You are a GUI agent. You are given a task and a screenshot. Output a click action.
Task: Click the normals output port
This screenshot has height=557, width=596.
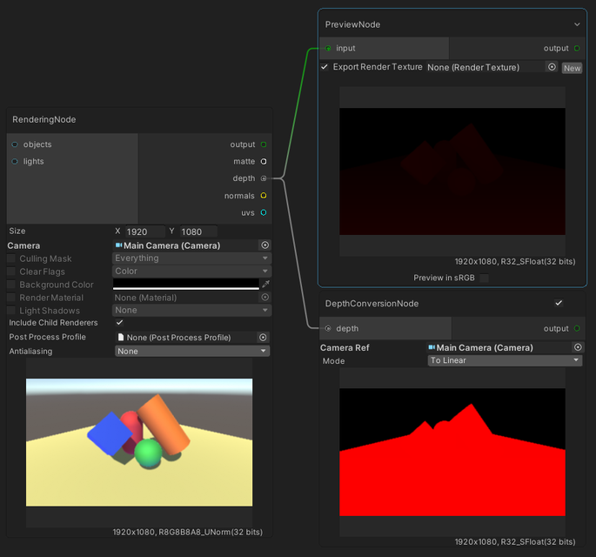[x=263, y=196]
